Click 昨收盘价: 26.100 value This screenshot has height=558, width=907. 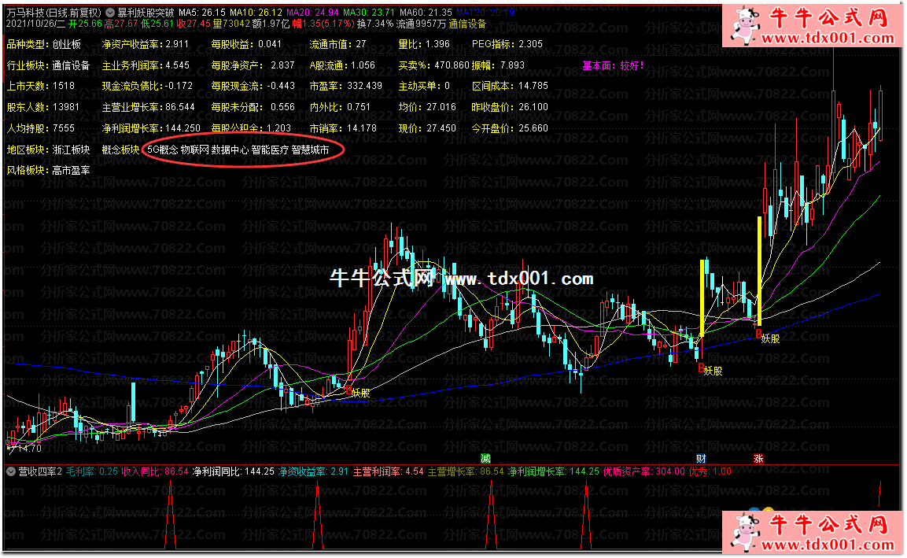click(510, 107)
